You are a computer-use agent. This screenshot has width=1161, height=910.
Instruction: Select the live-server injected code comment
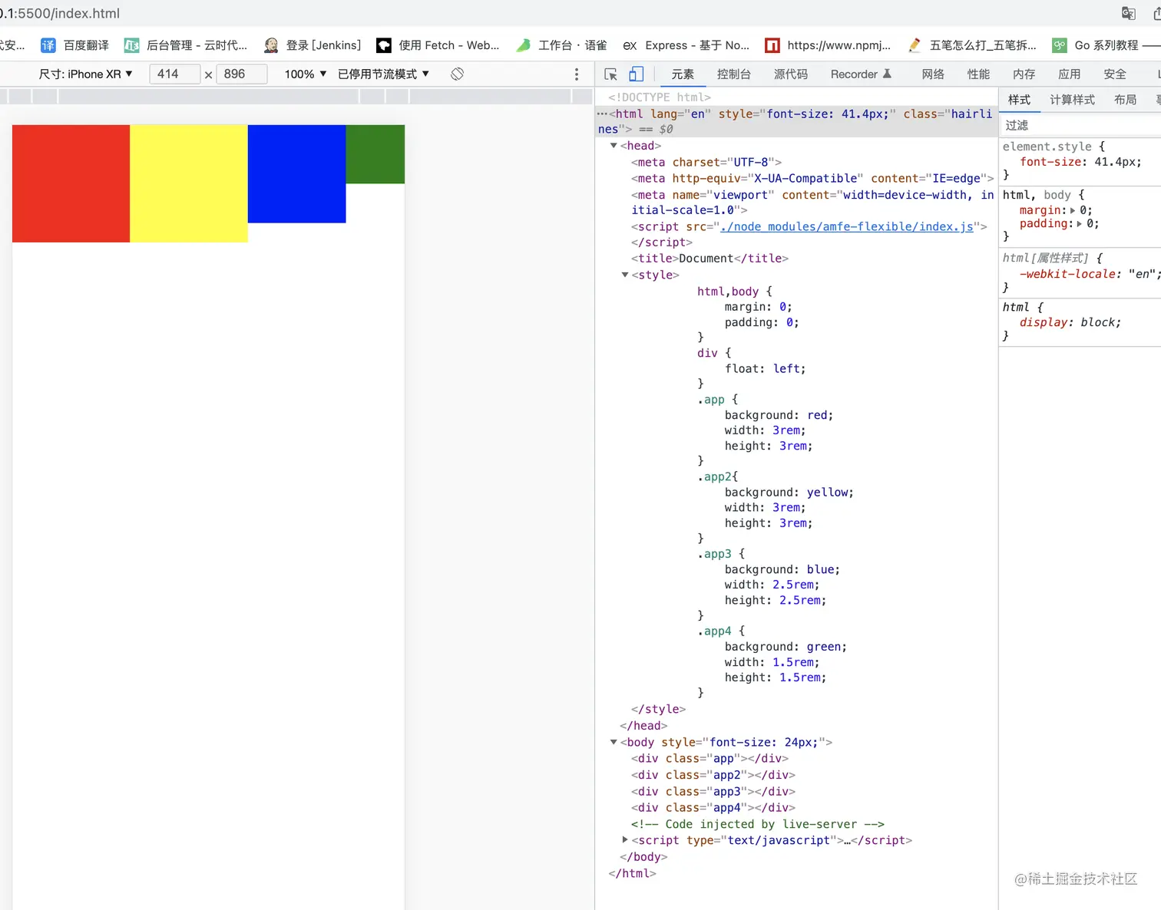point(758,824)
